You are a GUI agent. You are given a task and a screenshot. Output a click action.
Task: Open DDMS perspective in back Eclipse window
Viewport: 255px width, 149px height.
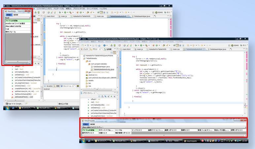coord(159,13)
